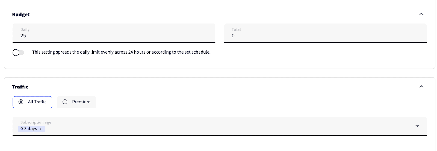Click the All Traffic radio circle icon
Image resolution: width=437 pixels, height=151 pixels.
click(21, 102)
